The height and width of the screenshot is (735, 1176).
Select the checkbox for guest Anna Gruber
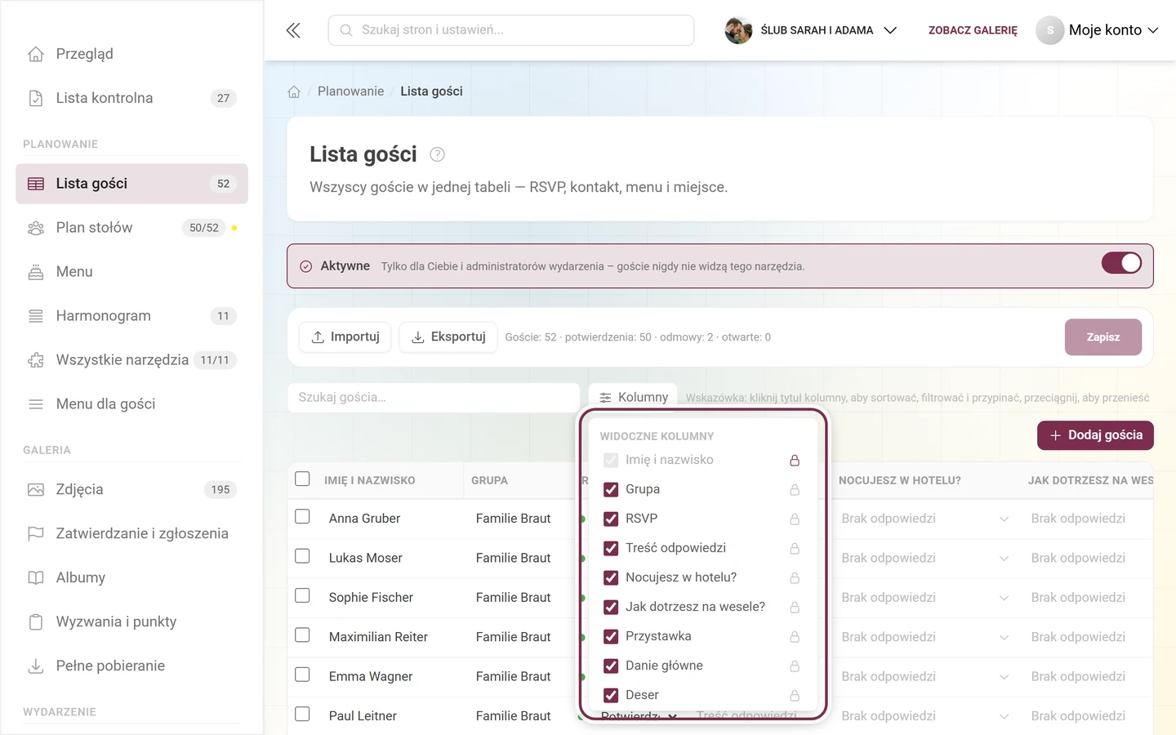(302, 517)
